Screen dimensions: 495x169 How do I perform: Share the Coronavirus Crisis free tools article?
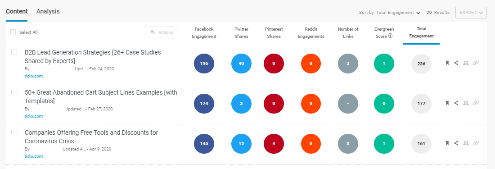pos(456,143)
